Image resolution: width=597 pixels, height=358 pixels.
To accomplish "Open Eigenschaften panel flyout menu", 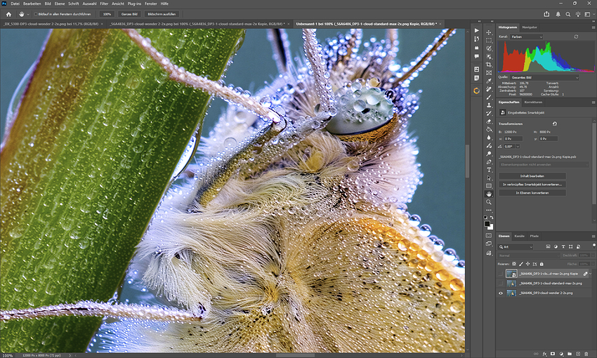I will tap(593, 102).
